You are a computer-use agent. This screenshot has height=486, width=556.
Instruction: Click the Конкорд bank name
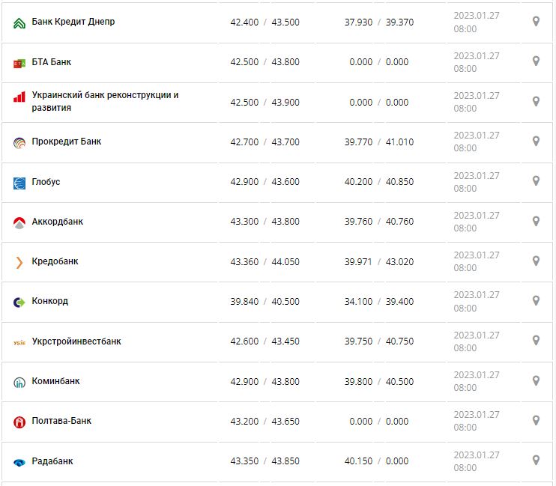click(50, 301)
